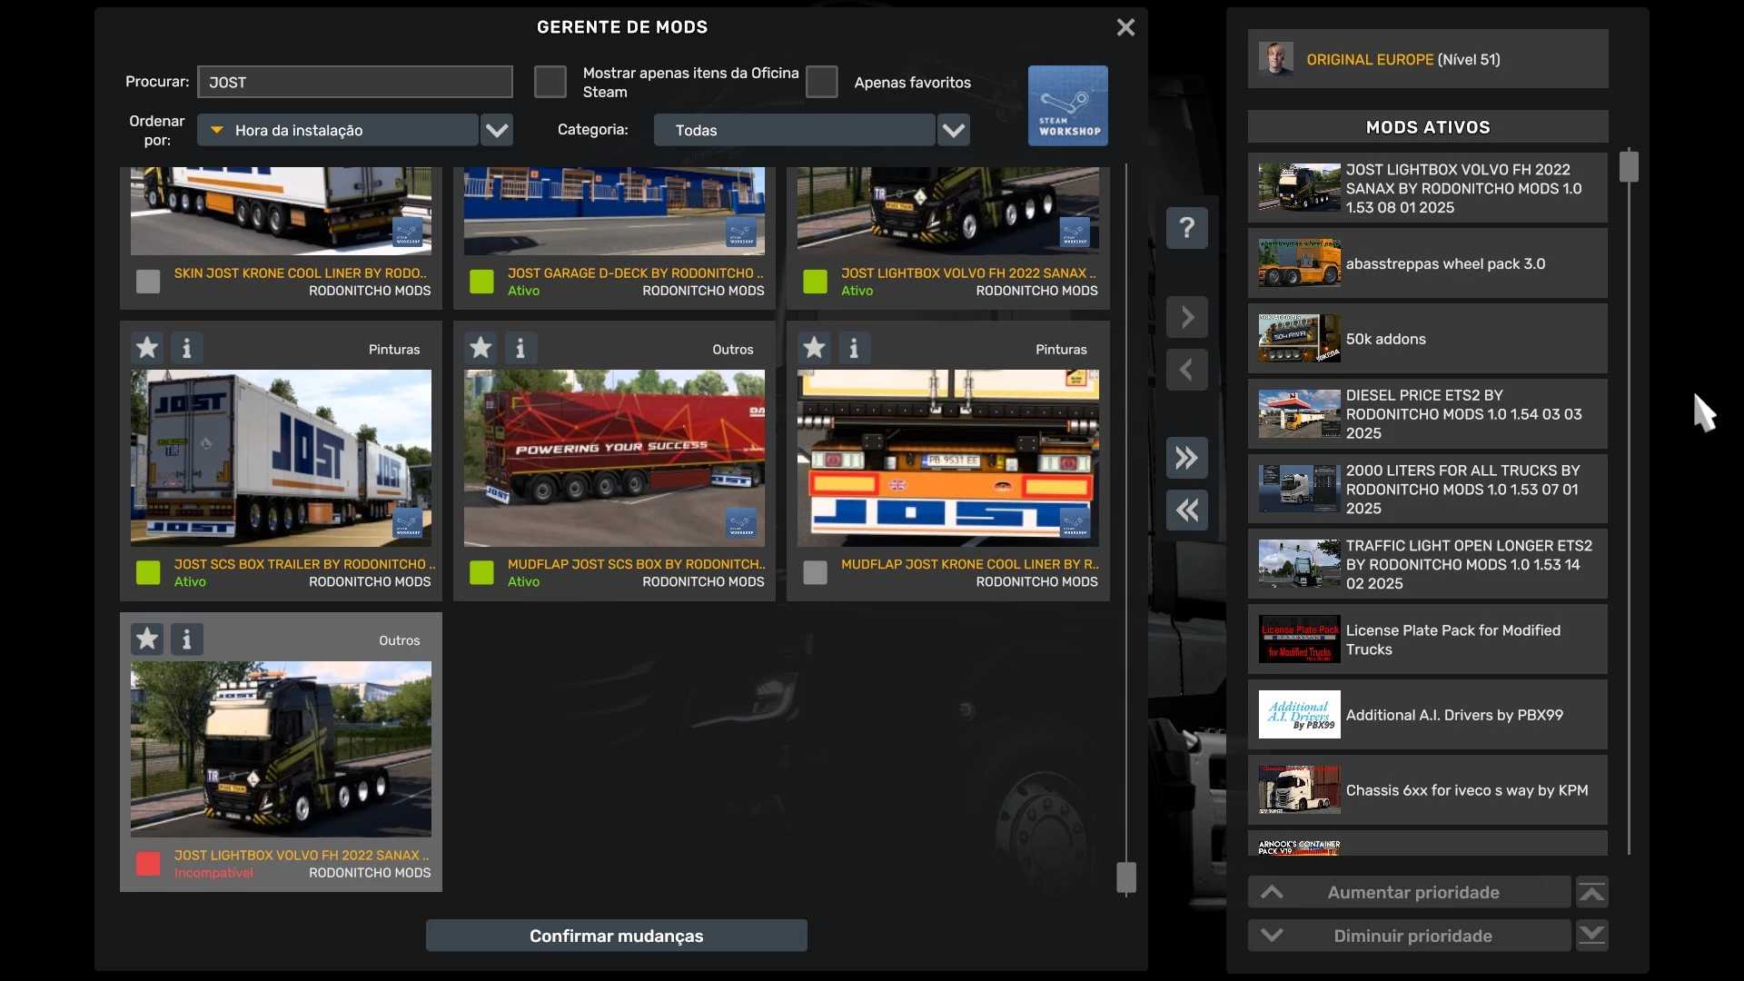Viewport: 1744px width, 981px height.
Task: Toggle Skin JOST Krone Cool Liner activation box
Action: 148,282
